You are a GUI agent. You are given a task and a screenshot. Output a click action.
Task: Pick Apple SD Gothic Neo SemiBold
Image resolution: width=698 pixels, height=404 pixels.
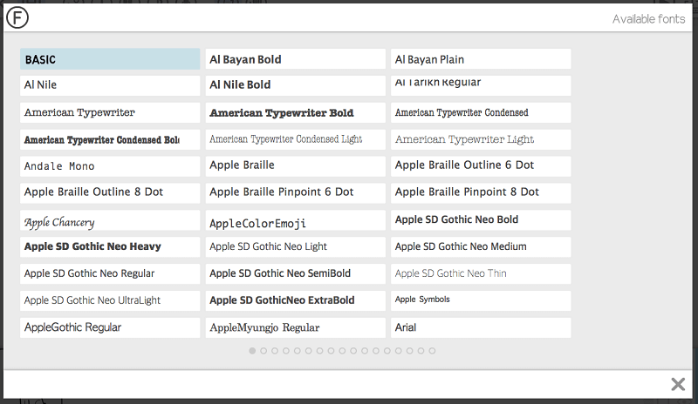[x=296, y=273]
